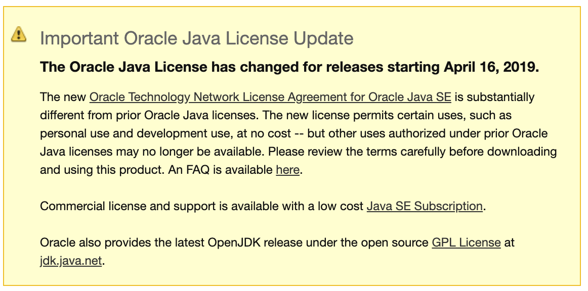Open the Oracle Technology Network License Agreement link
This screenshot has width=588, height=291.
(270, 96)
